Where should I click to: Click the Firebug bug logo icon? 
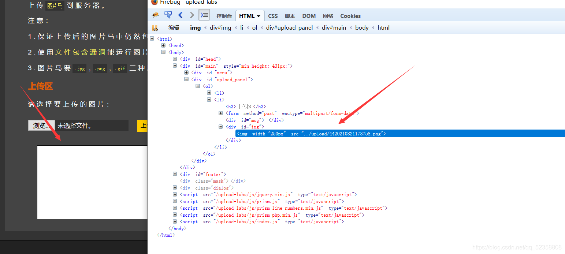point(156,15)
